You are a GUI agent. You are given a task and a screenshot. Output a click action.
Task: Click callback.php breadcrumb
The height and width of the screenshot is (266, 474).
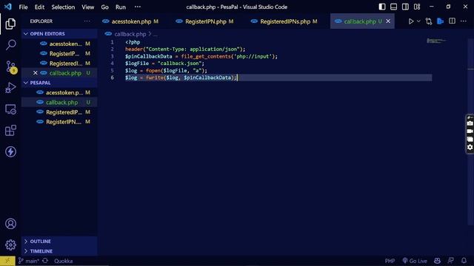pos(130,34)
